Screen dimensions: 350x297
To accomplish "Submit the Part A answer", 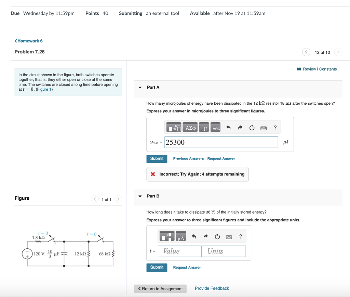I will (x=157, y=159).
